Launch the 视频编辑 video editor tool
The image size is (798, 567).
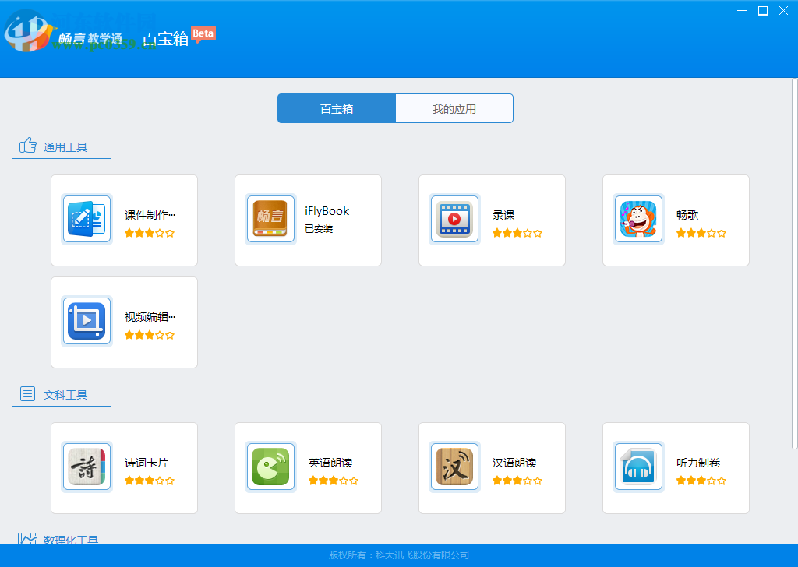[x=87, y=322]
